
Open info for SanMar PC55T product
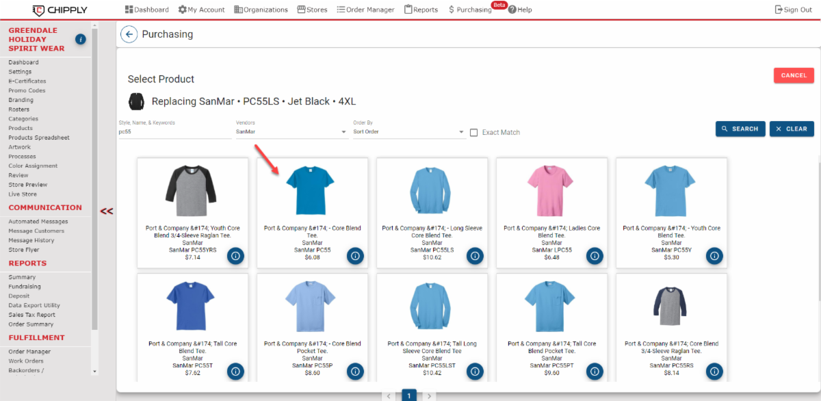(236, 372)
